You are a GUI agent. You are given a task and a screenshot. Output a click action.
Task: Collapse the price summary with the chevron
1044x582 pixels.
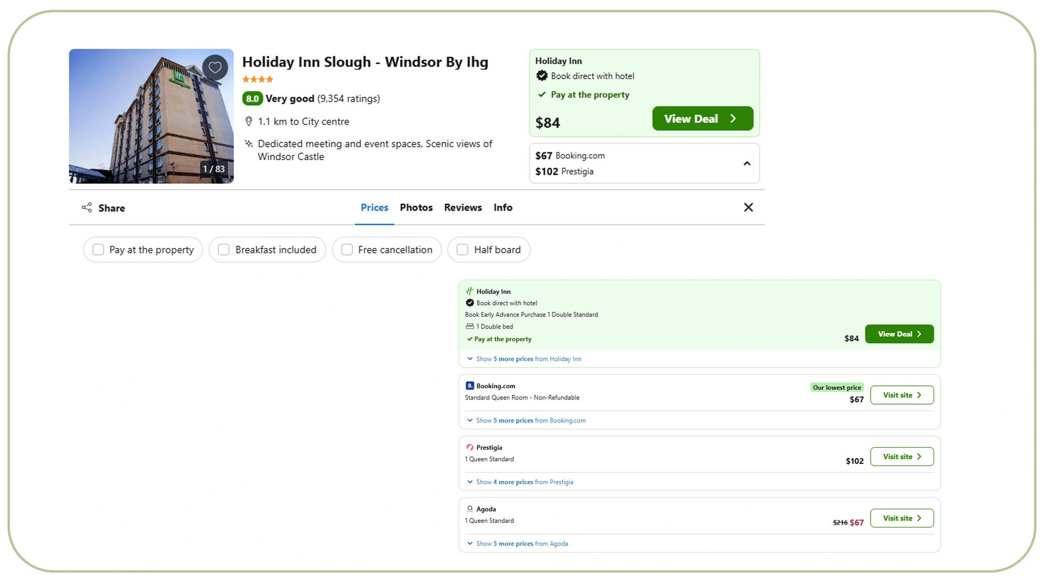click(747, 163)
